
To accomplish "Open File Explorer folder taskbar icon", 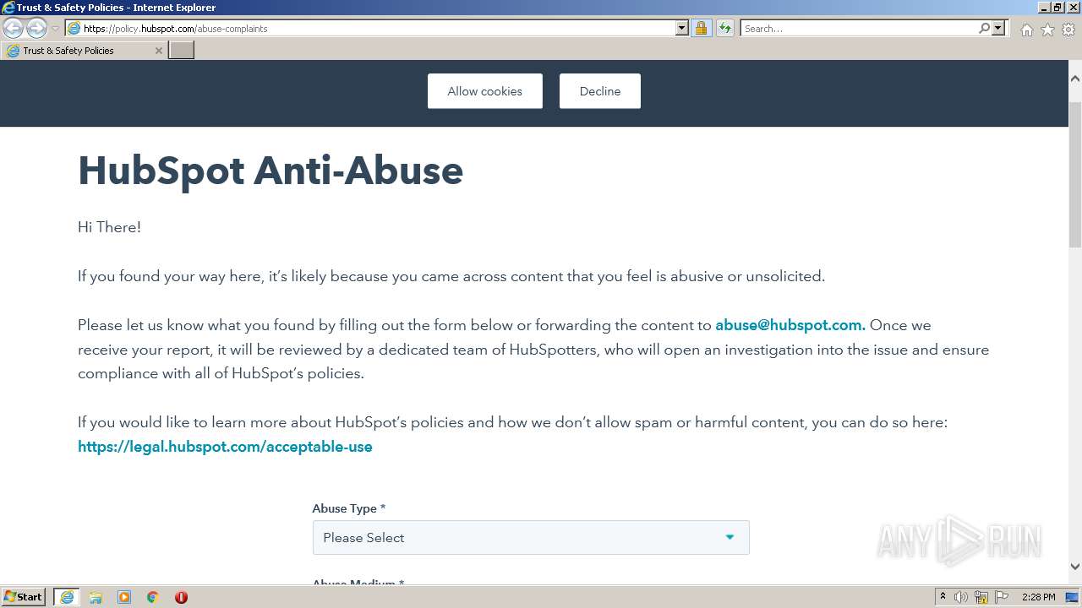I will (96, 597).
